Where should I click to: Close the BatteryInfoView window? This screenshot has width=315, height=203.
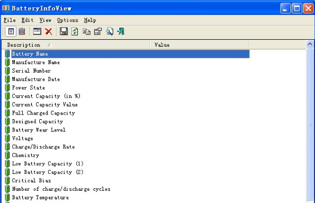[x=308, y=8]
